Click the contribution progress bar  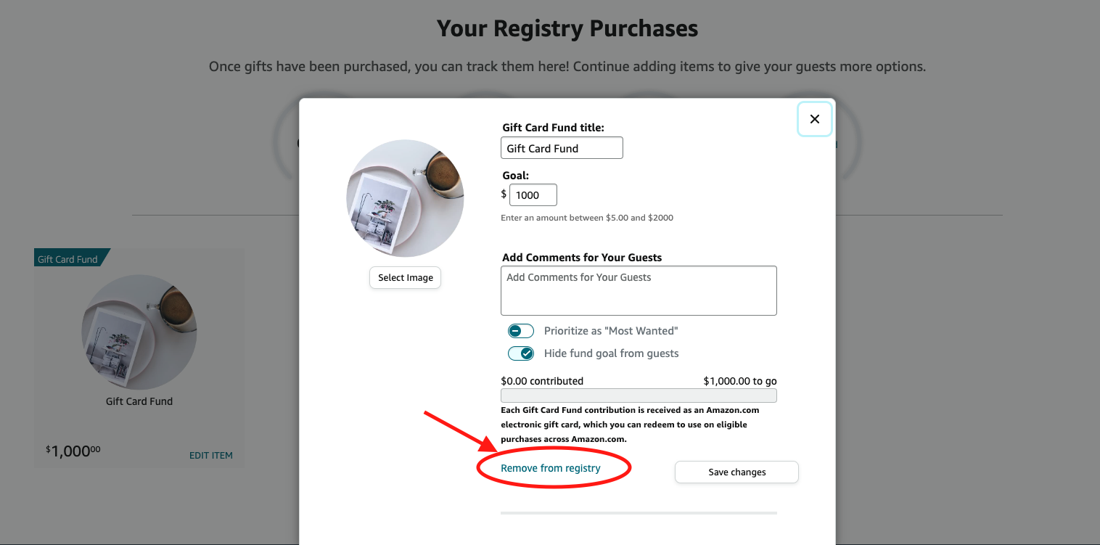coord(639,395)
